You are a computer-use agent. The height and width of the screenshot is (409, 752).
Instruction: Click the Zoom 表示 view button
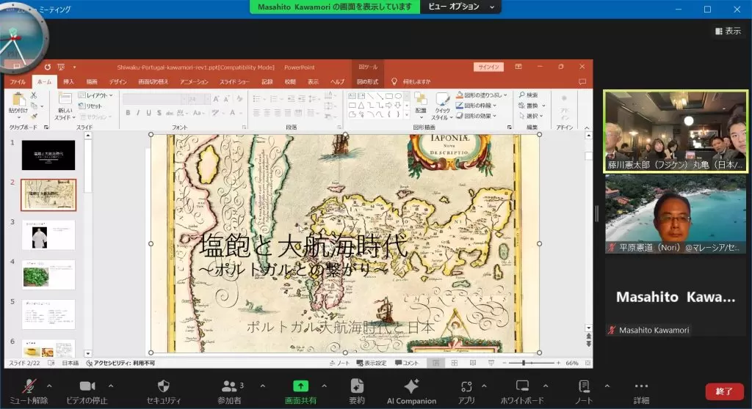coord(728,31)
